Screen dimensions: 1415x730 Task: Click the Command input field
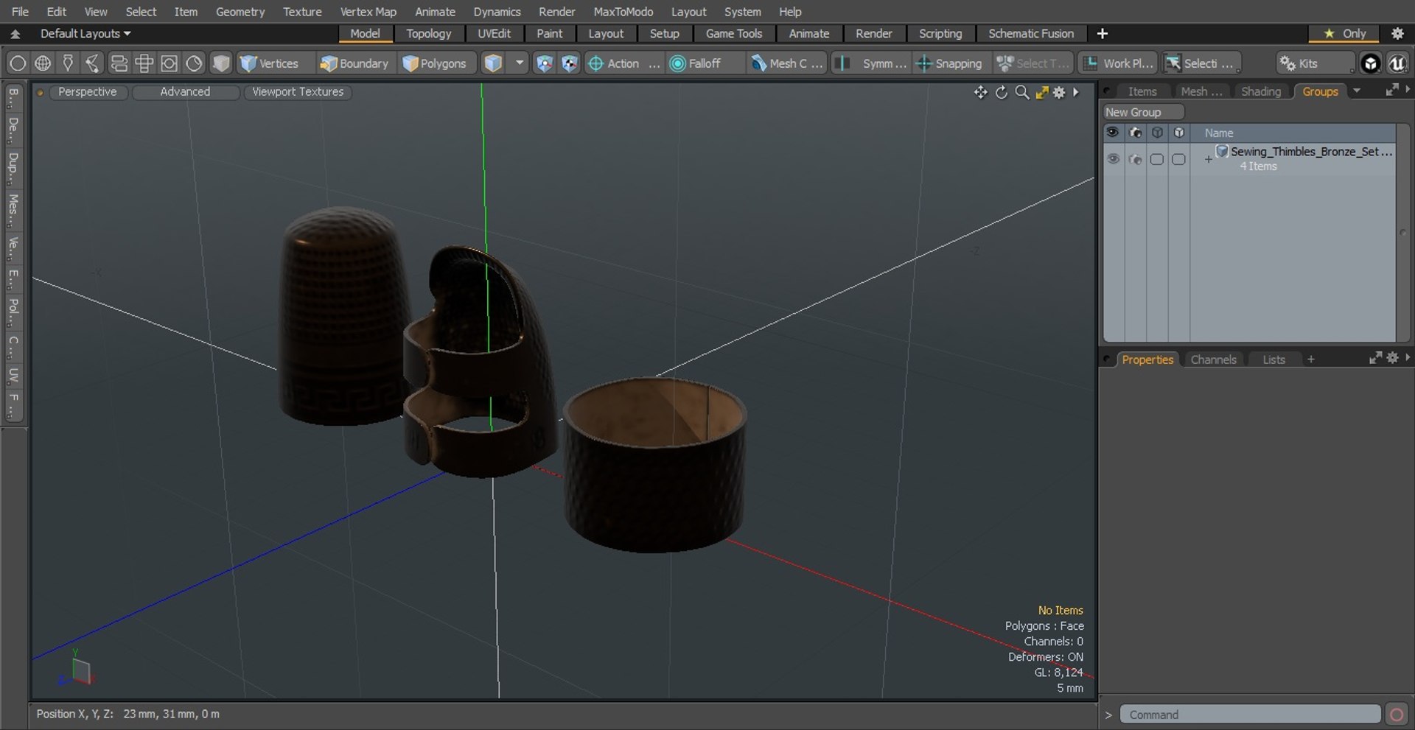[x=1249, y=715]
